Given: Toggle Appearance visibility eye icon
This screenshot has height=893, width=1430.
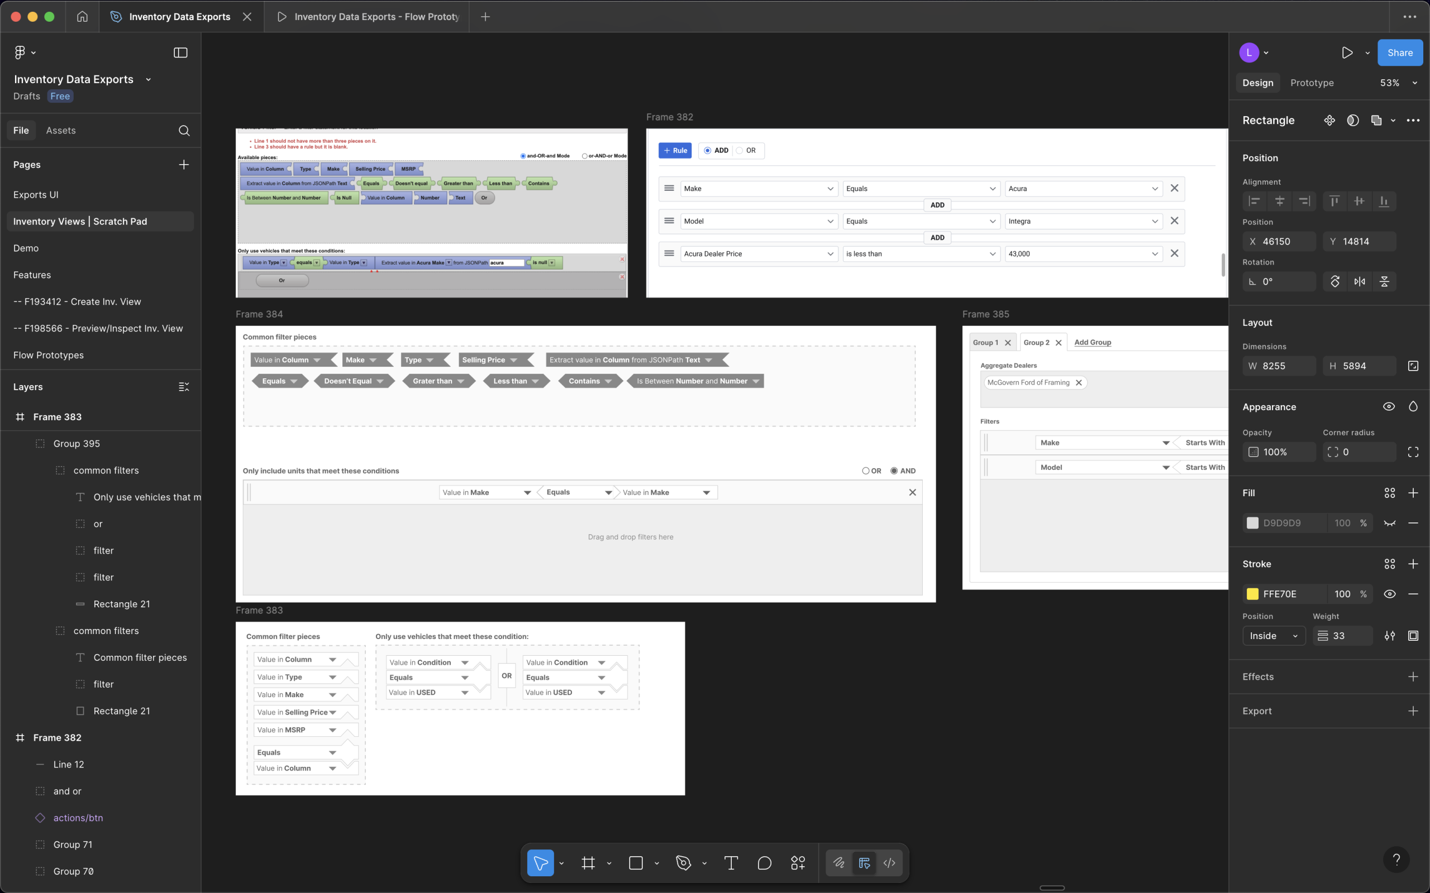Looking at the screenshot, I should [1389, 406].
